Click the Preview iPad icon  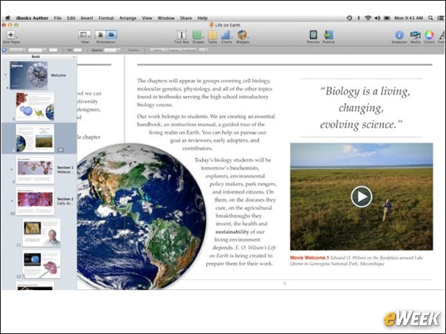pos(313,35)
